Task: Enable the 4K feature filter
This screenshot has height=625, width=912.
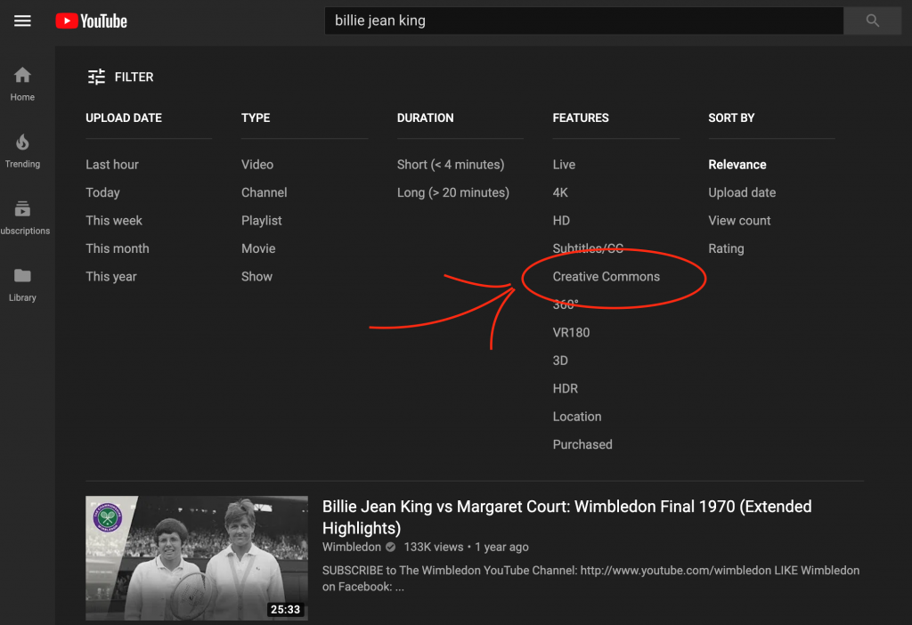Action: (560, 192)
